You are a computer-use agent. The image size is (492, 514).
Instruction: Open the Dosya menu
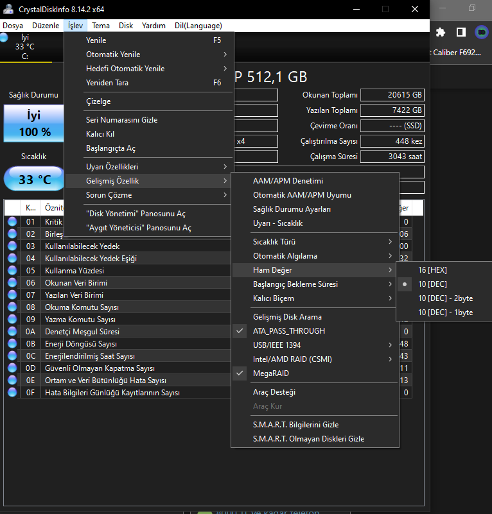[x=13, y=26]
